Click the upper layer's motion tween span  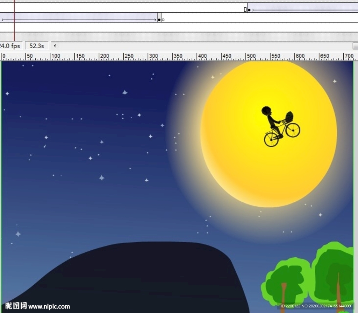pyautogui.click(x=303, y=8)
